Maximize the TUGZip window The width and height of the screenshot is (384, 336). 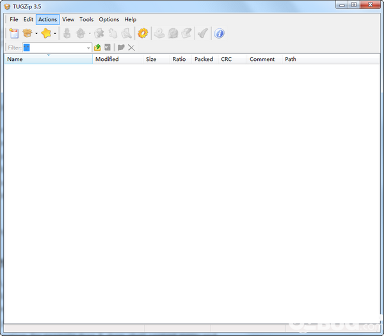(354, 5)
